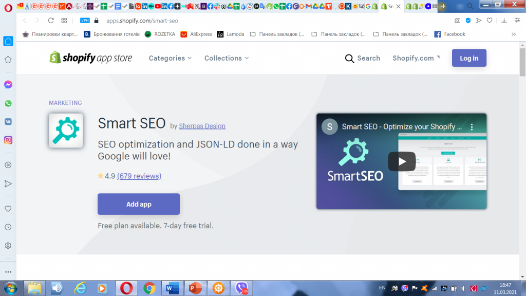Open the EN language indicator
Viewport: 526px width, 296px height.
[382, 288]
